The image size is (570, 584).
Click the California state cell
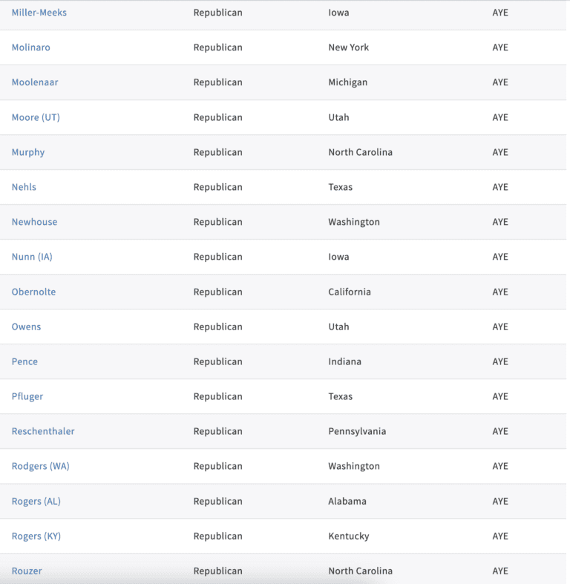350,292
